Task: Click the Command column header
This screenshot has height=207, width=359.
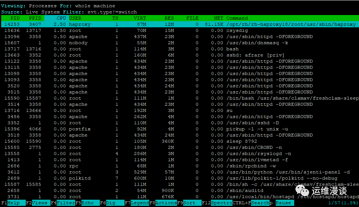Action: [x=237, y=18]
